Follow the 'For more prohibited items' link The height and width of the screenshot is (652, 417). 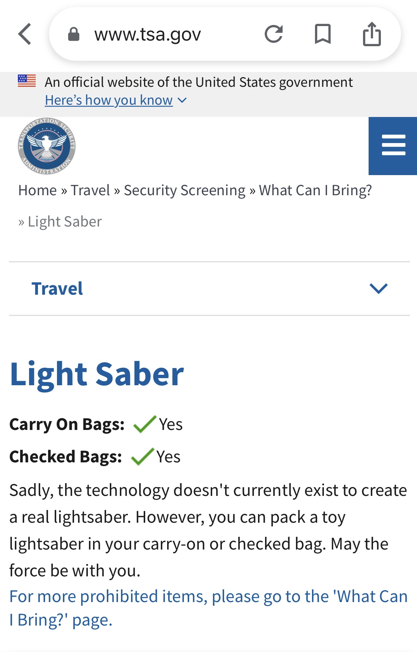[x=208, y=608]
